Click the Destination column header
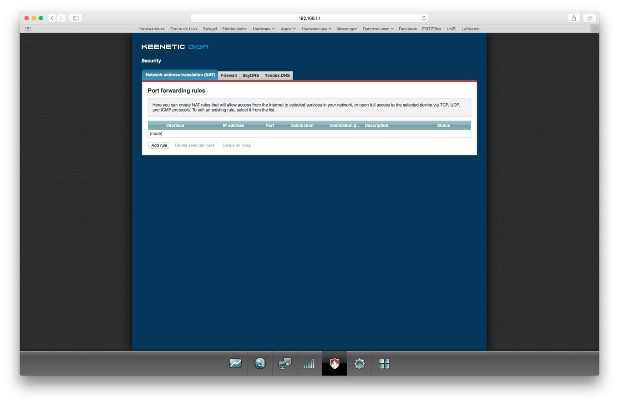The height and width of the screenshot is (404, 619). coord(302,125)
